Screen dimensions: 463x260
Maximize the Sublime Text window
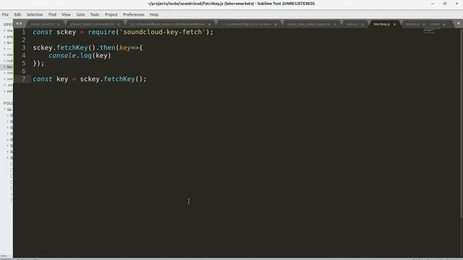[x=445, y=4]
